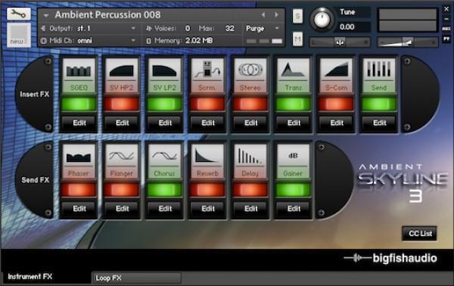Viewport: 454px width, 286px height.
Task: Click the AUX button icon
Action: coord(446,29)
